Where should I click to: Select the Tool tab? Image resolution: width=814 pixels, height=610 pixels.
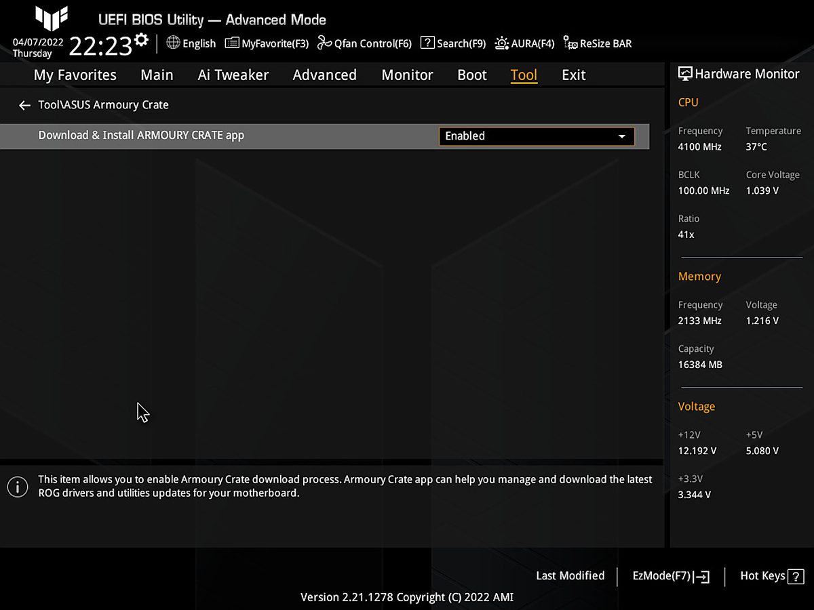pos(524,75)
